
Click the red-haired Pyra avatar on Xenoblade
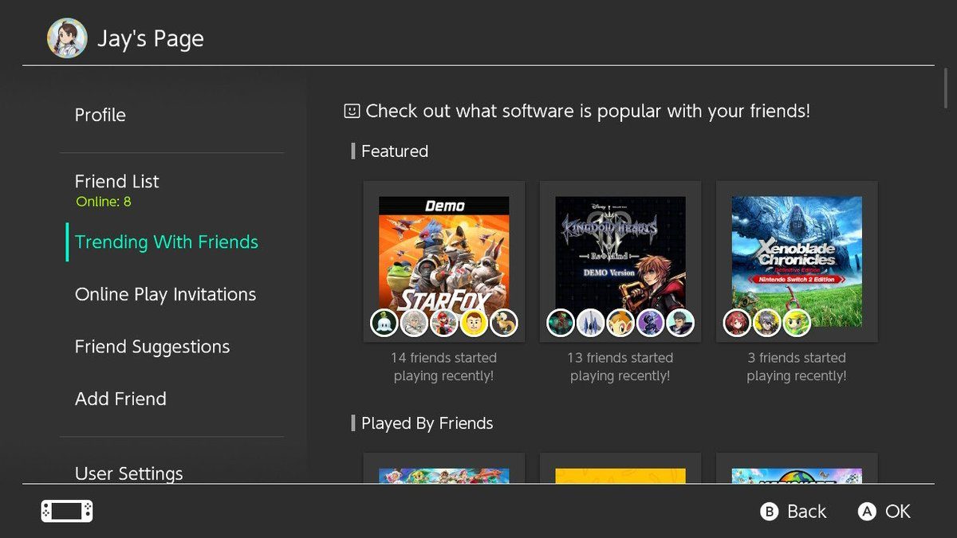point(738,323)
